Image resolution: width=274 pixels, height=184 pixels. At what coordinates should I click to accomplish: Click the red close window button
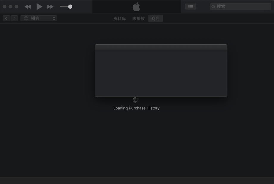(4, 7)
